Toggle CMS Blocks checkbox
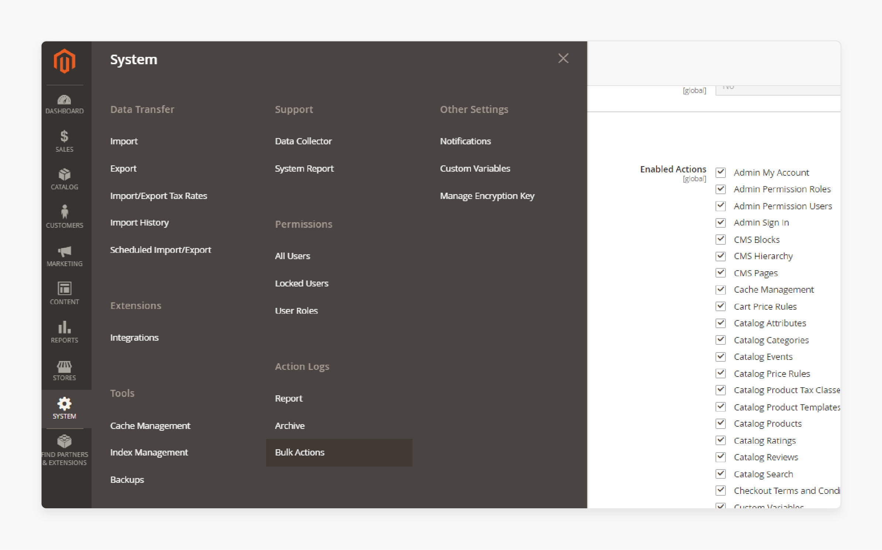The width and height of the screenshot is (882, 550). click(721, 240)
